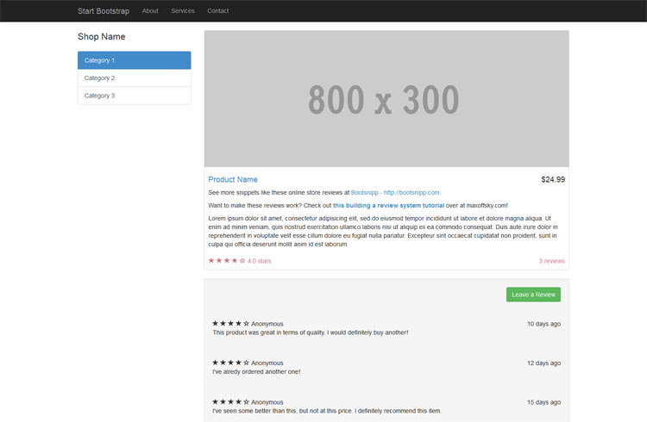This screenshot has width=647, height=422.
Task: Visit the Bootsnipp website link
Action: pyautogui.click(x=395, y=192)
